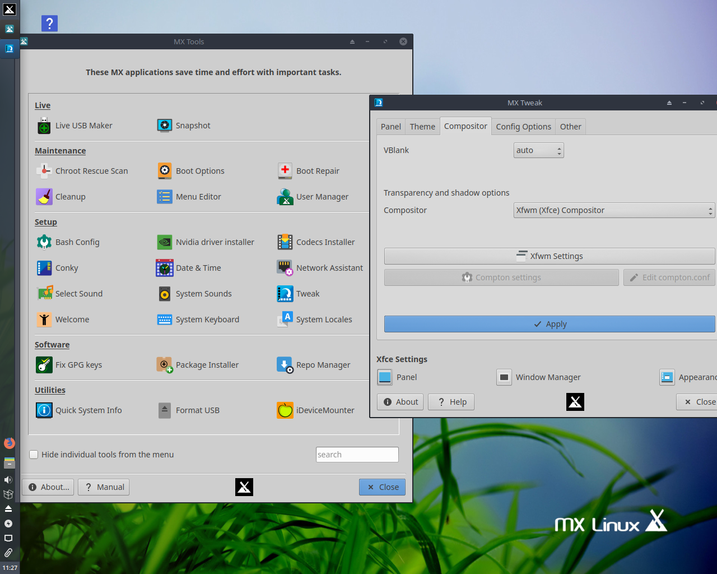
Task: Switch to the Theme tab
Action: [x=422, y=126]
